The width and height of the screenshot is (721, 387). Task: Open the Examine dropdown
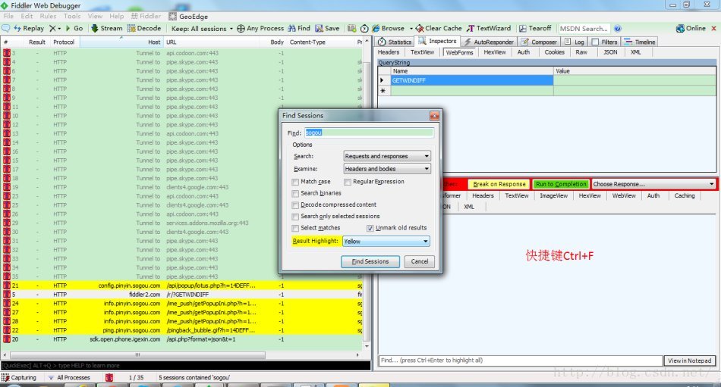click(x=387, y=169)
